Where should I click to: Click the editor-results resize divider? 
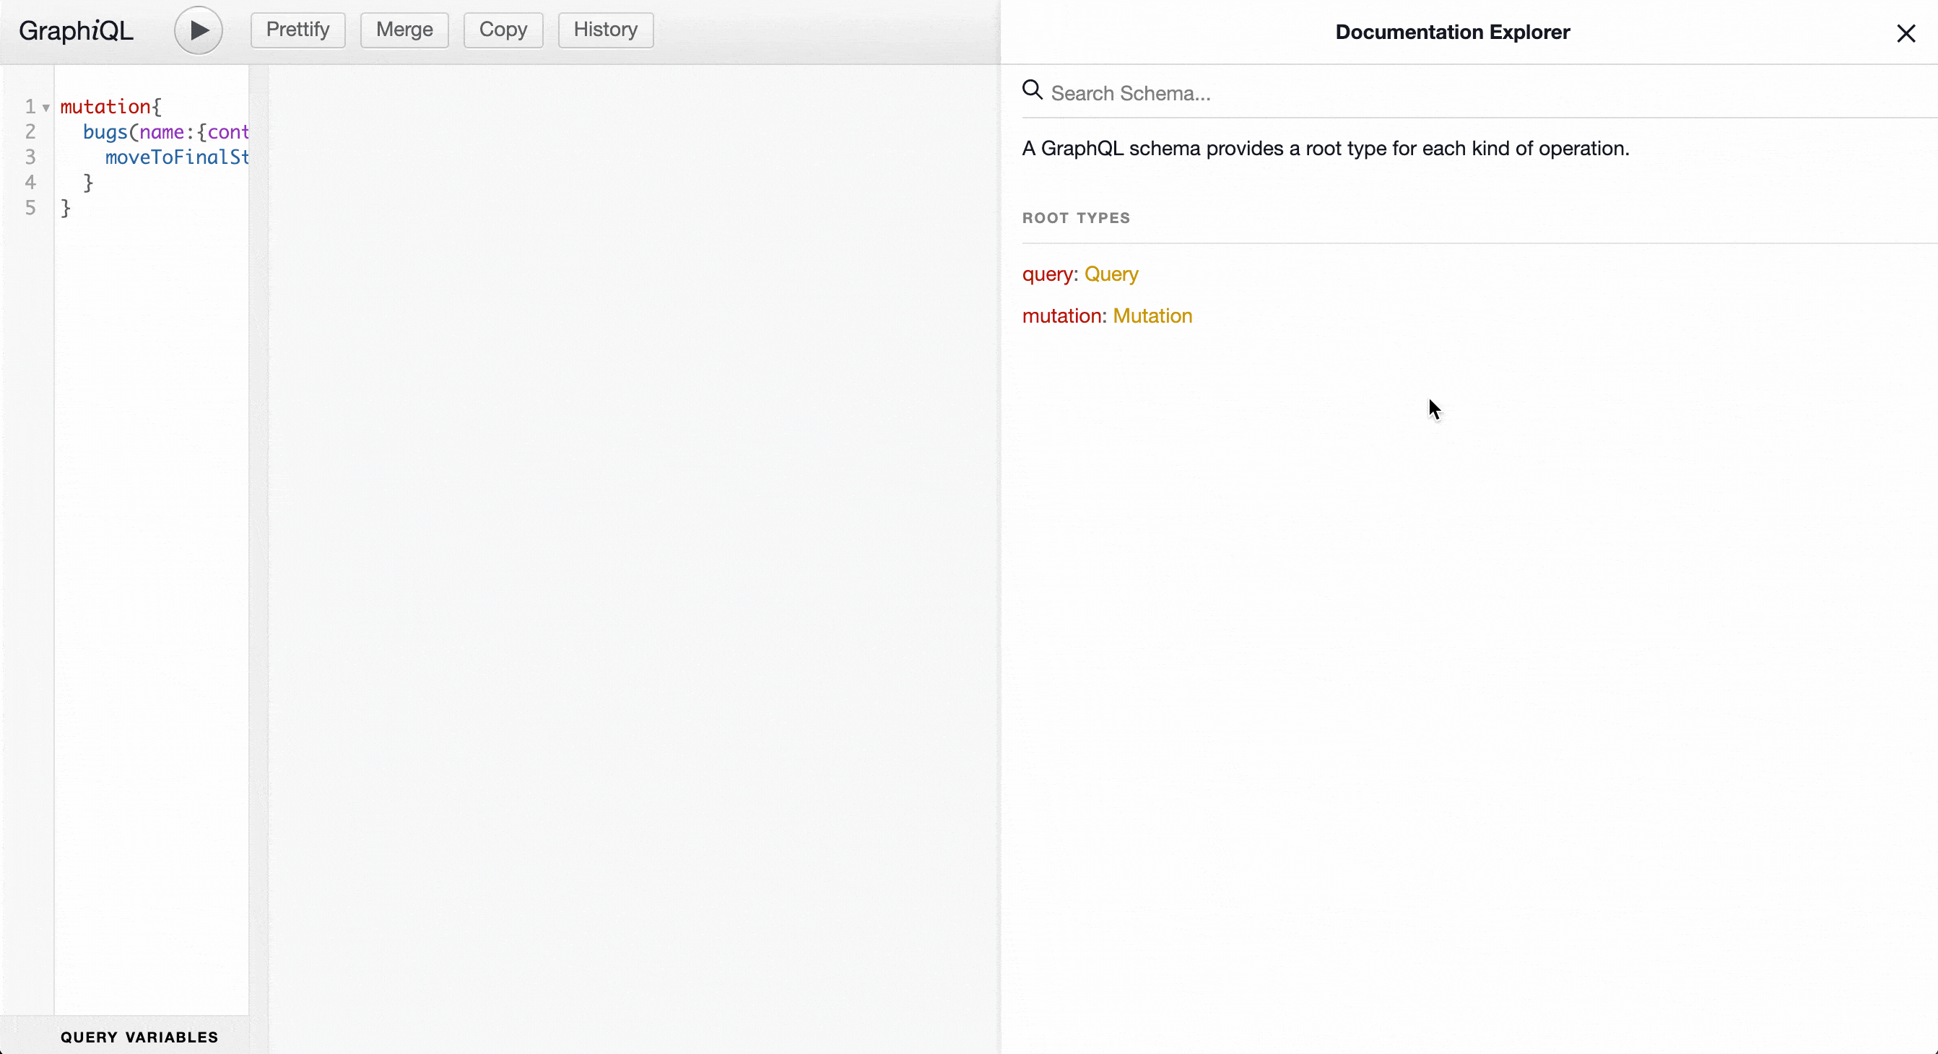258,526
